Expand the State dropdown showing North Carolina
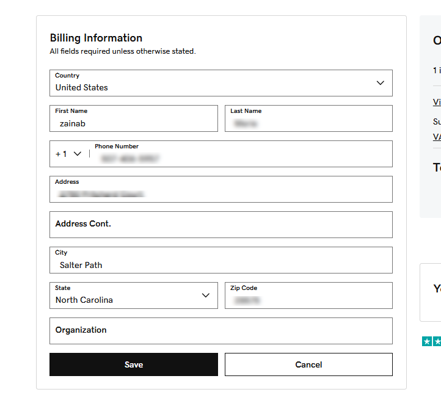441x395 pixels. tap(133, 295)
